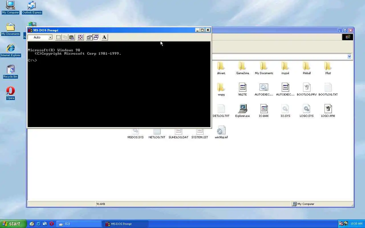Open the Font settings (A) button
Screen dimensions: 365x228
coord(104,37)
